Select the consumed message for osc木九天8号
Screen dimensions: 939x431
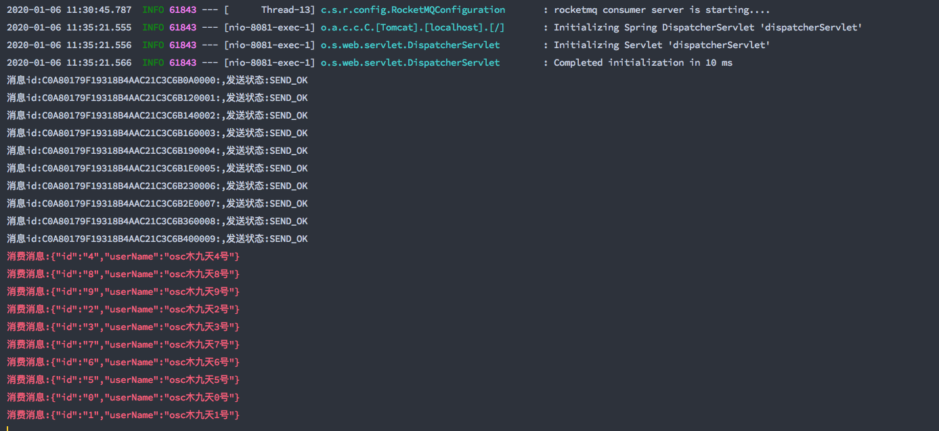tap(123, 274)
